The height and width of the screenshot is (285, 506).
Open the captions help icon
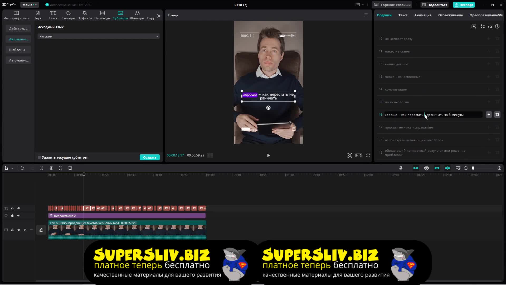point(497,26)
